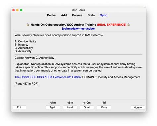Click the Hands-On Cybersecurity heading
Viewport: 157px width, 126px height.
64,25
